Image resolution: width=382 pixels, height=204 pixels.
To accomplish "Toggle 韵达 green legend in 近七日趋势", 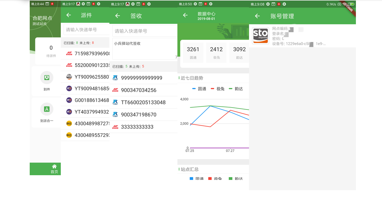I will coord(236,89).
